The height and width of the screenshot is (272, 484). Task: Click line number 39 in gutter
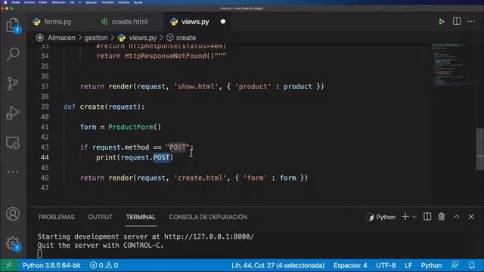tap(45, 107)
